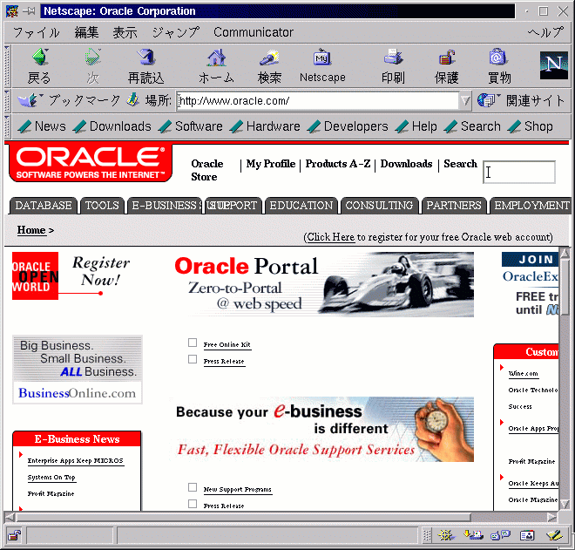Switch to the EDUCATION tab
This screenshot has width=575, height=550.
(x=301, y=206)
